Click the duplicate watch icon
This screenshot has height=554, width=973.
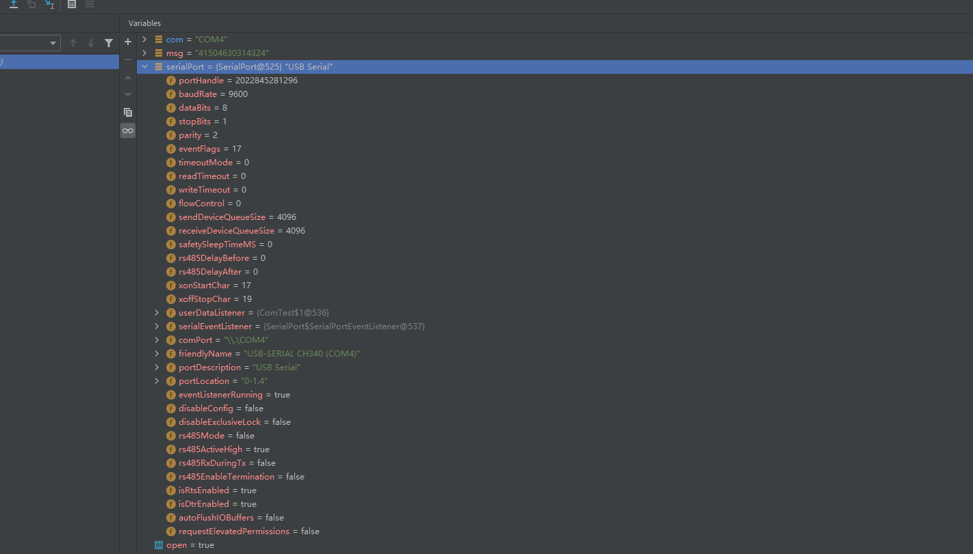[x=127, y=112]
